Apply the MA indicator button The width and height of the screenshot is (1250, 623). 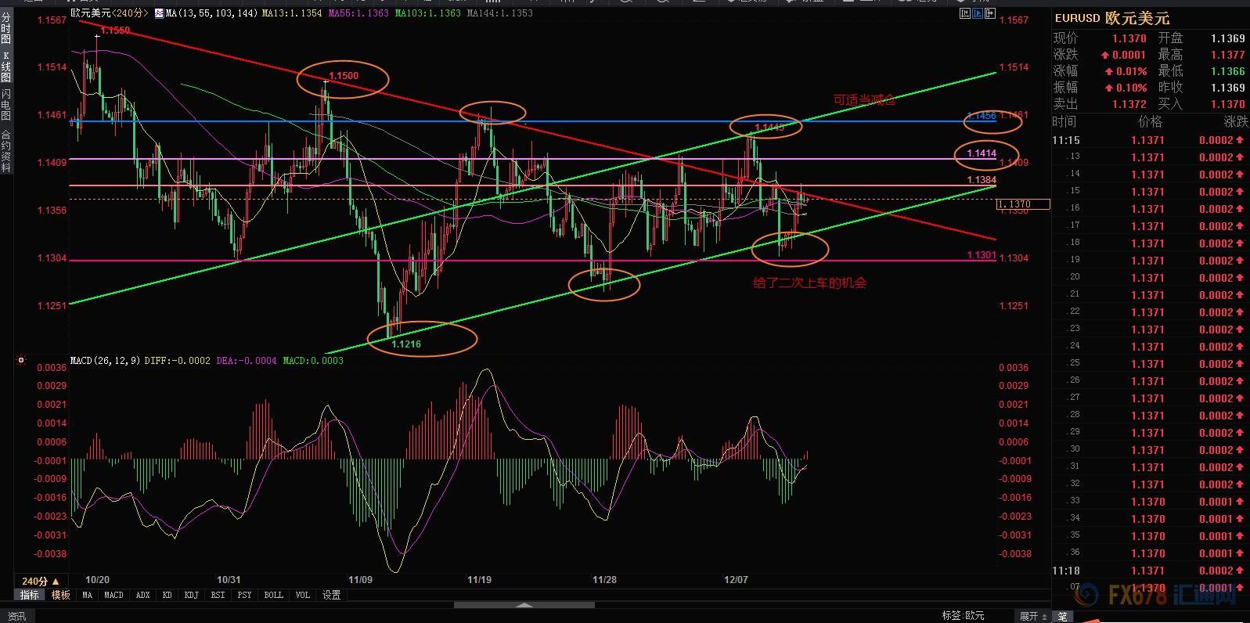(x=87, y=595)
